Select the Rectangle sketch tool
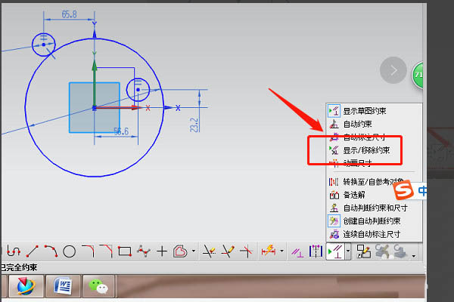The image size is (454, 302). coord(125,251)
